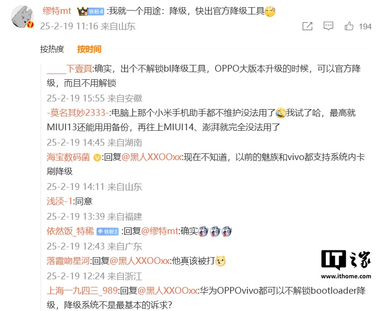This screenshot has height=311, width=378.
Task: Click the 铁粉3 badge next to 依然饭_特稀
Action: click(x=108, y=232)
